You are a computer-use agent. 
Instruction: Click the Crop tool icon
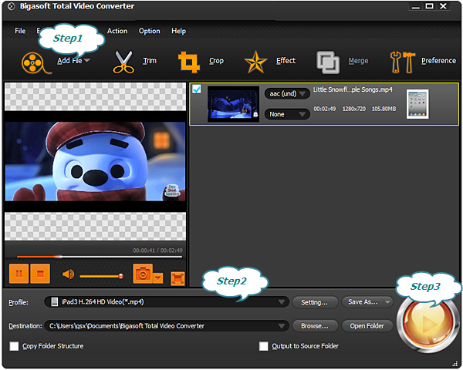[189, 62]
